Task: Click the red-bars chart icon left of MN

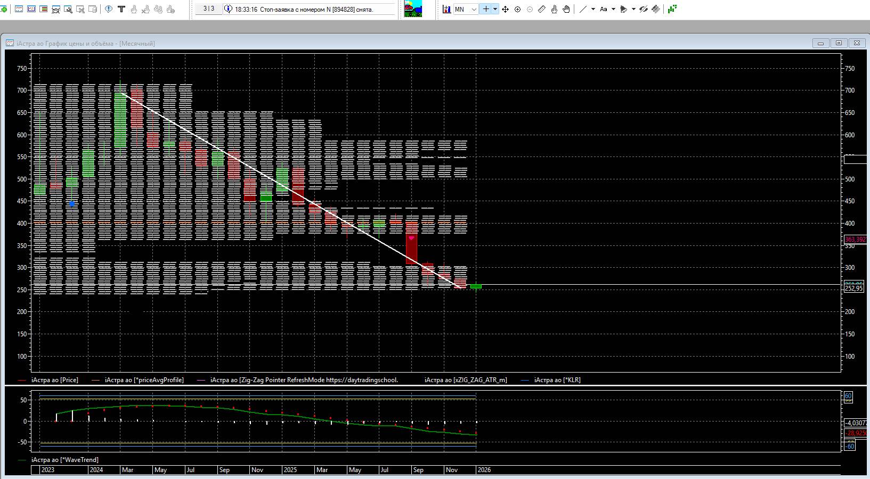Action: point(447,9)
